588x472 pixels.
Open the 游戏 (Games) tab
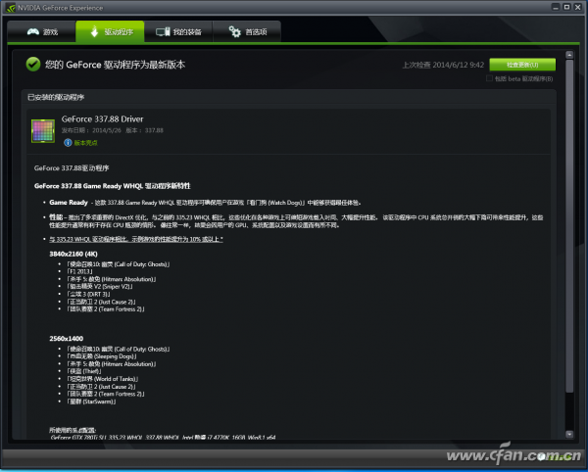41,32
